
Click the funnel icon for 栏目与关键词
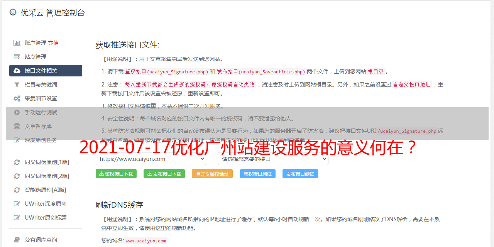[x=17, y=85]
